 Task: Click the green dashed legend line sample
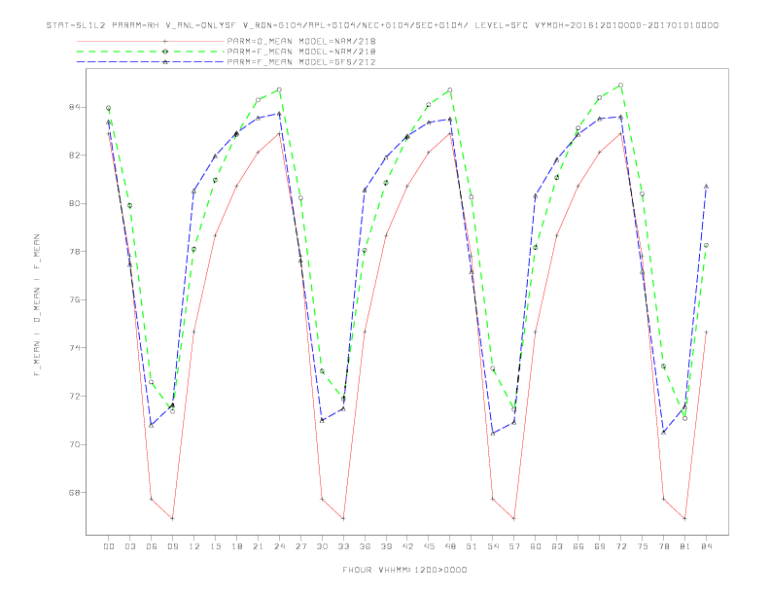(151, 52)
